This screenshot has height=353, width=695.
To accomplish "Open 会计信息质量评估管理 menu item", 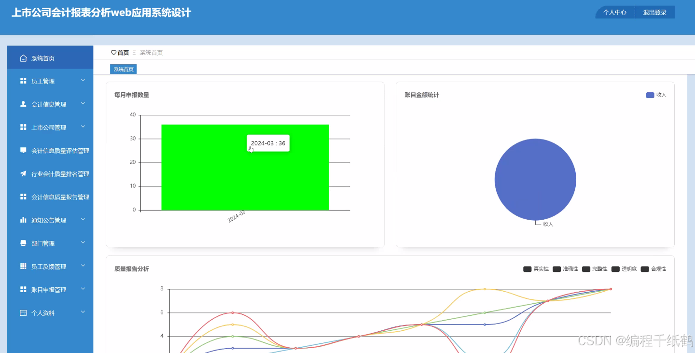I will pos(50,151).
